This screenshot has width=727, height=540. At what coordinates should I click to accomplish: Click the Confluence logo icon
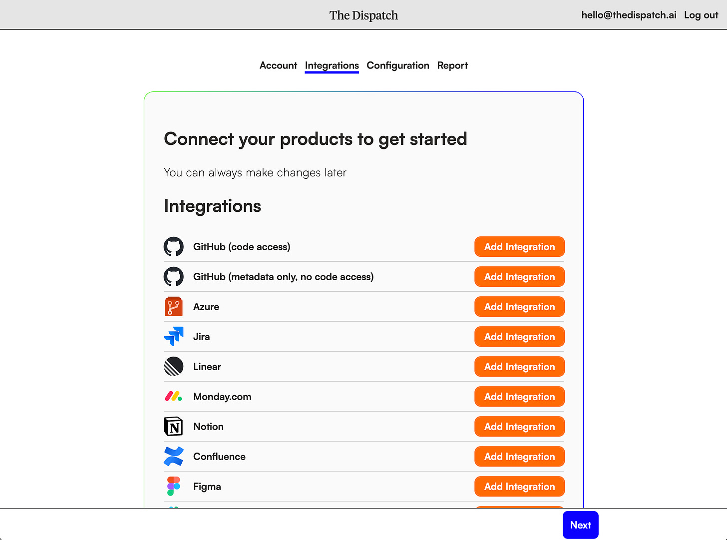[174, 457]
